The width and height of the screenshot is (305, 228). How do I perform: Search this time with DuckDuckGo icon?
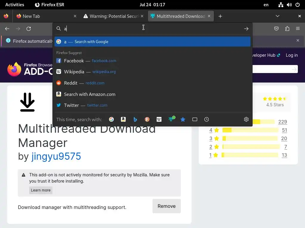(147, 119)
